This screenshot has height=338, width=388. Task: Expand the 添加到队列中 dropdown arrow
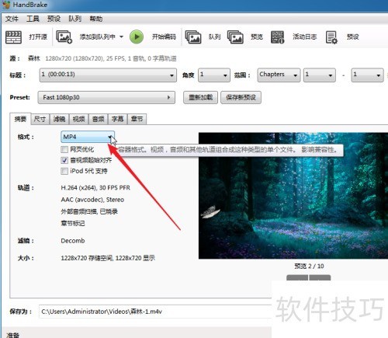[121, 37]
